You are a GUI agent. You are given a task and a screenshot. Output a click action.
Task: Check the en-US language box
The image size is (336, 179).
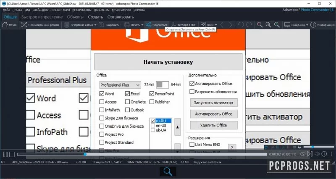click(x=153, y=126)
